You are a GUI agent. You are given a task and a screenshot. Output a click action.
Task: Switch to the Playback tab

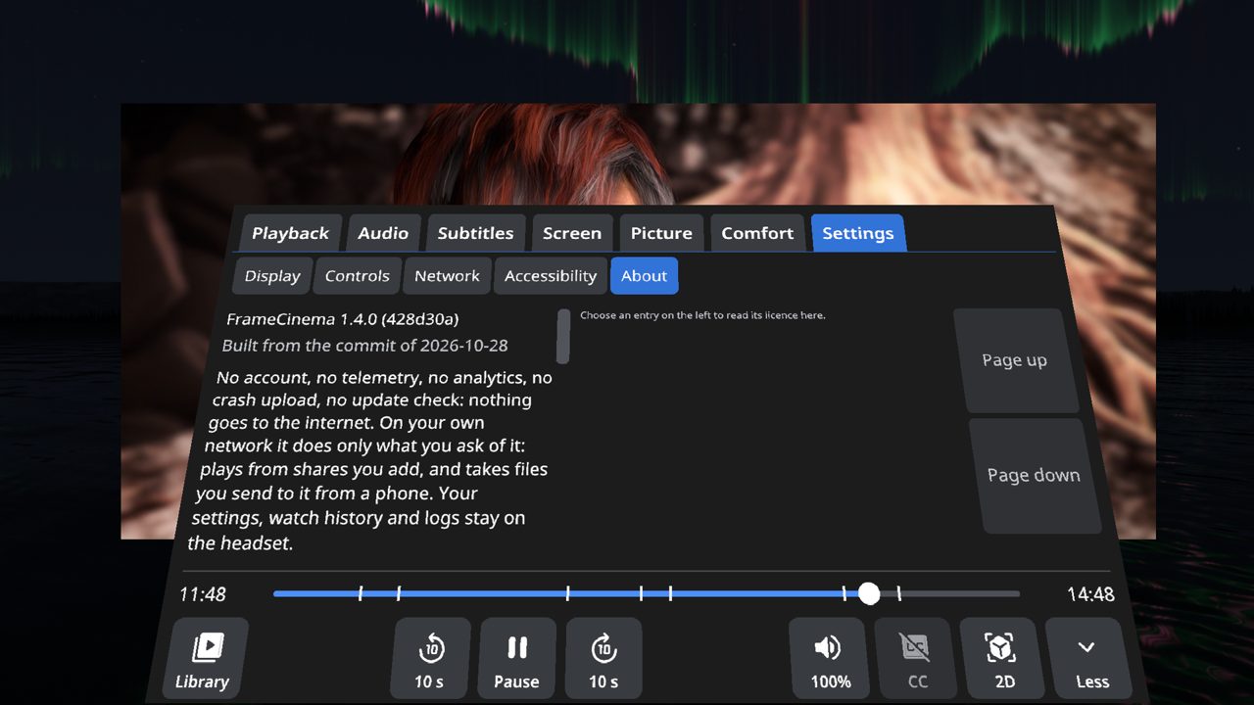290,233
